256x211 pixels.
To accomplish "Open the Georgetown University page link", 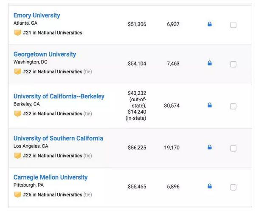I will pos(45,54).
